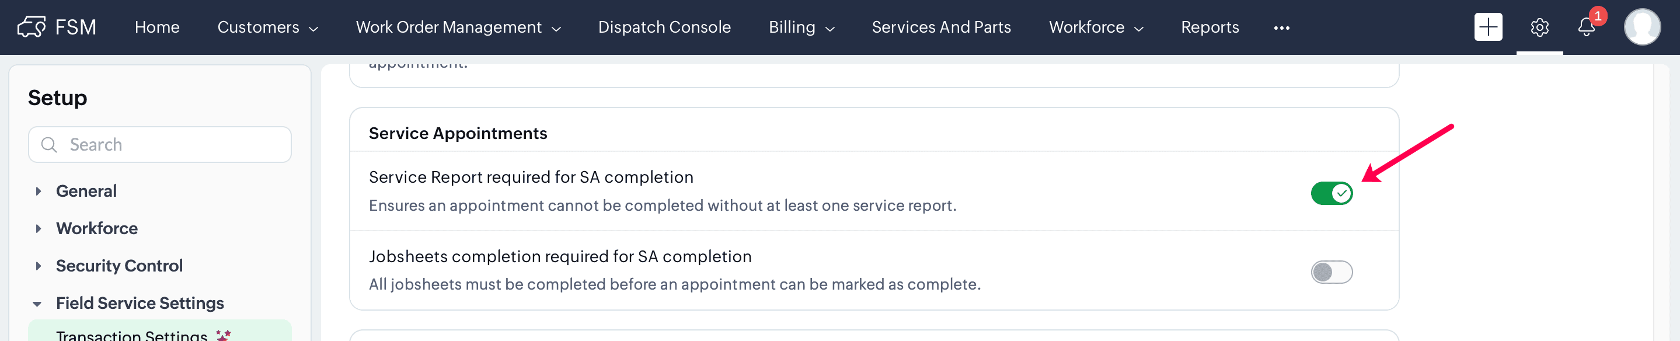Open the settings gear icon
The image size is (1680, 341).
point(1539,27)
